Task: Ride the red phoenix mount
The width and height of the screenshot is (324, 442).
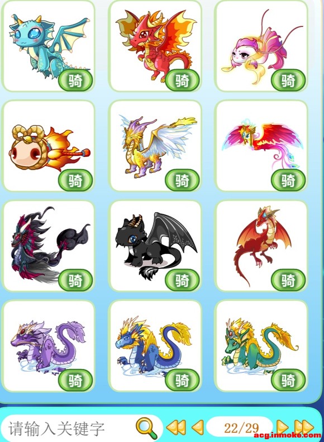Action: coord(288,180)
